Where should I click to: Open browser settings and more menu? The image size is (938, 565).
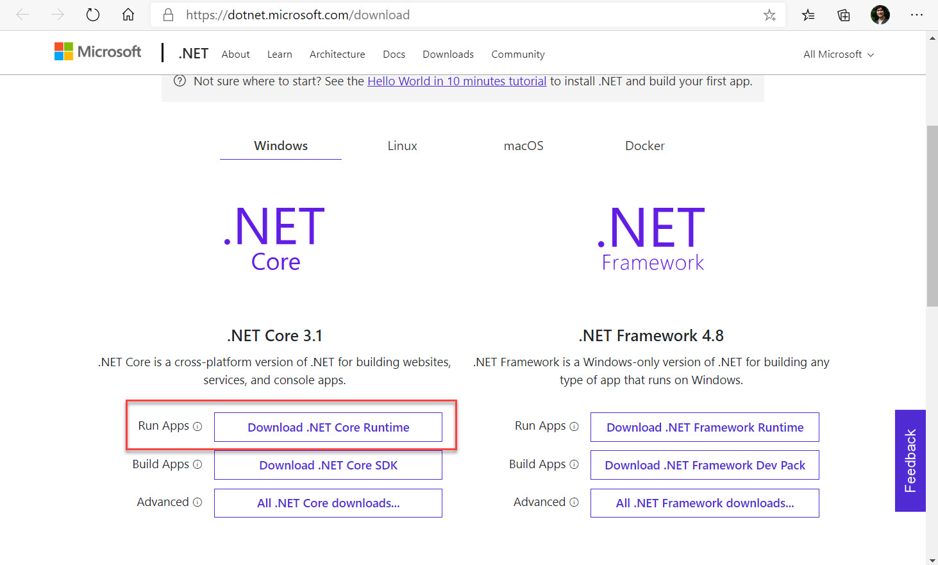(x=916, y=15)
